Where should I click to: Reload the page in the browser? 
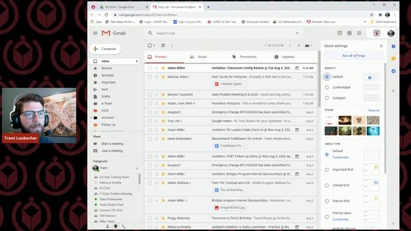pos(107,15)
